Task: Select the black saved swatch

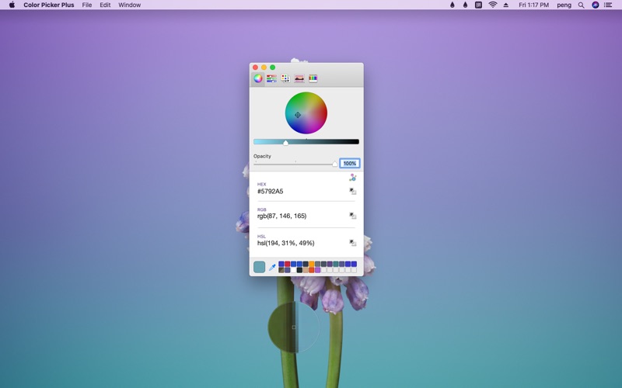Action: pyautogui.click(x=299, y=270)
